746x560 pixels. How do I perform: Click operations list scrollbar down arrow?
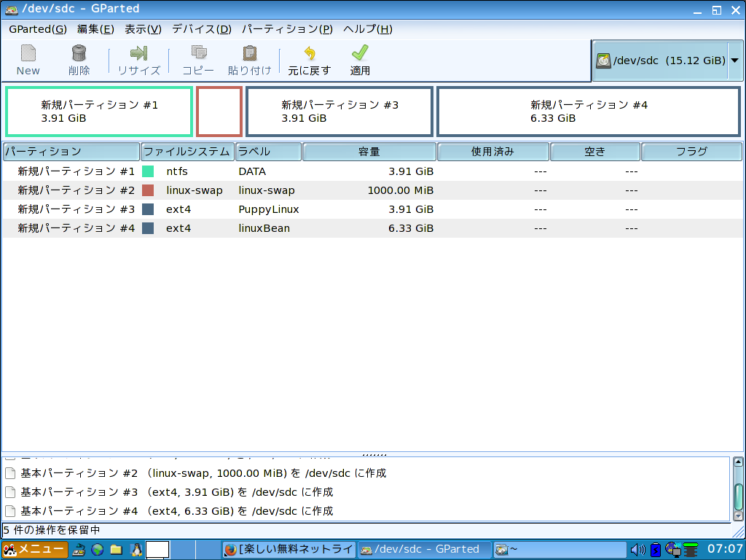[738, 516]
